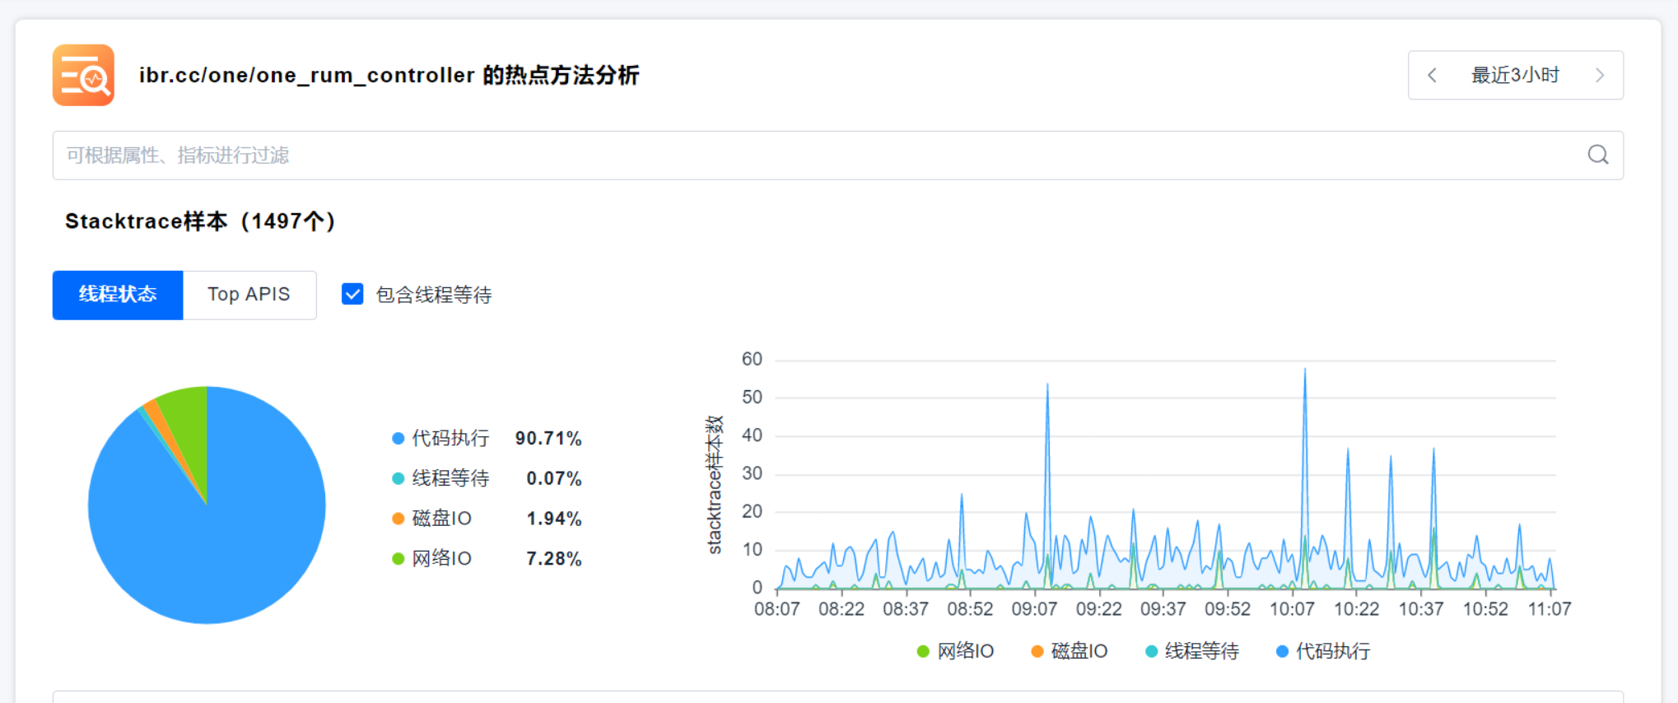Focus the attribute and metric filter input
1678x703 pixels.
[815, 156]
